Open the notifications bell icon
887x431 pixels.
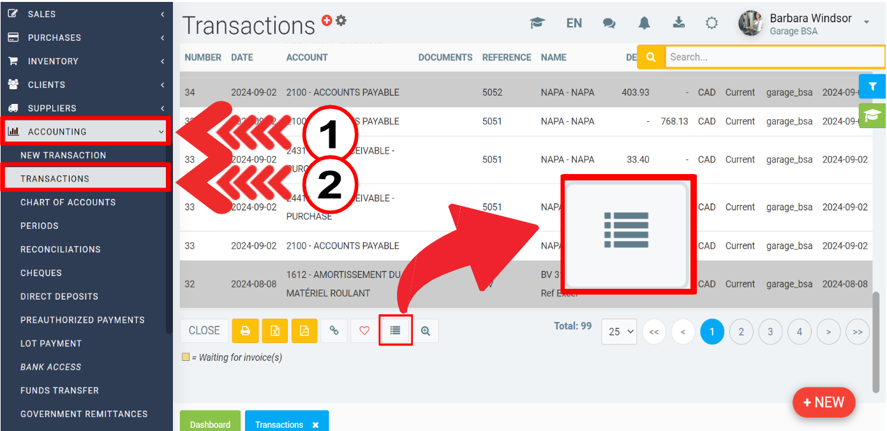pos(644,23)
